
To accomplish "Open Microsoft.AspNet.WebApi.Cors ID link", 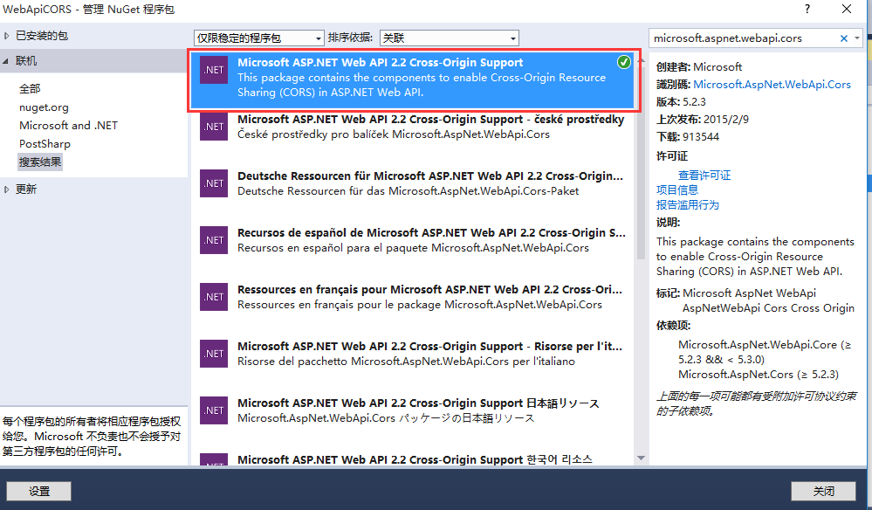I will pos(772,85).
